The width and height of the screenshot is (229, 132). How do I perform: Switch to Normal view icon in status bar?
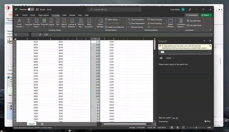tap(172, 127)
